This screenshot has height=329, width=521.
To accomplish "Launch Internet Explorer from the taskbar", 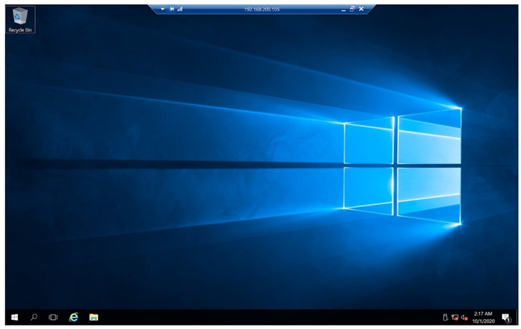I will [x=74, y=317].
